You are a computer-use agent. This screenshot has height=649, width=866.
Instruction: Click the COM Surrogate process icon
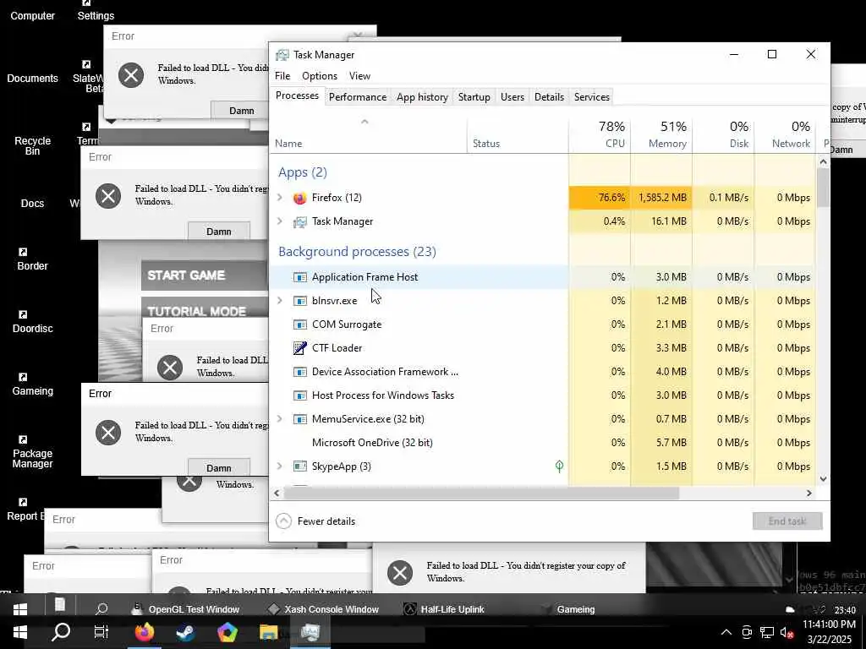point(300,324)
